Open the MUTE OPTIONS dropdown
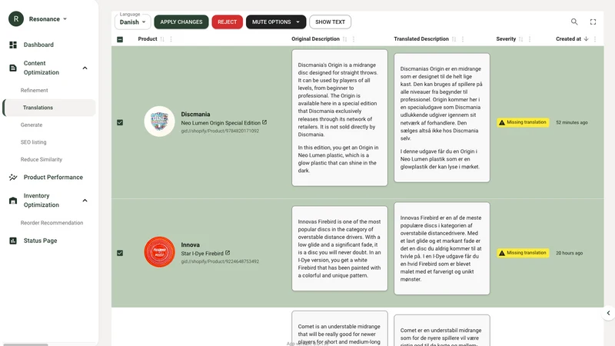 coord(275,22)
